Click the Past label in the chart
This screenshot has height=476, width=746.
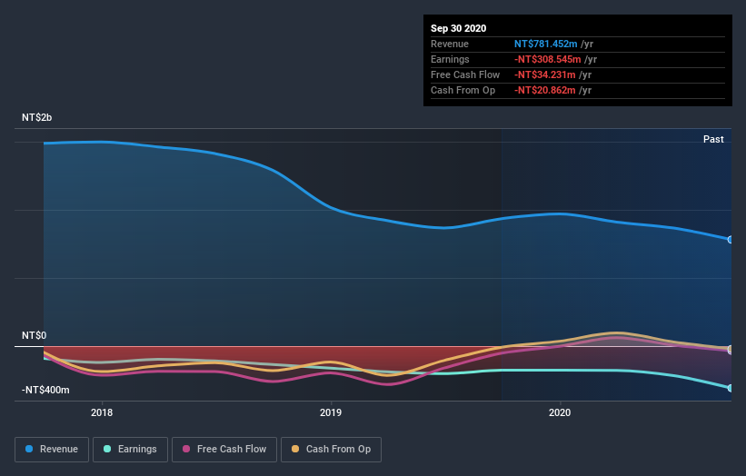713,139
